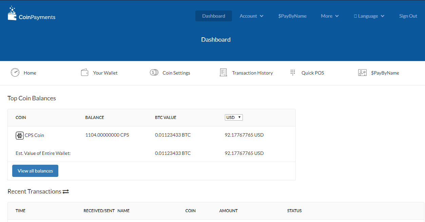The width and height of the screenshot is (425, 222).
Task: Click the Transaction History receipt icon
Action: pyautogui.click(x=223, y=72)
